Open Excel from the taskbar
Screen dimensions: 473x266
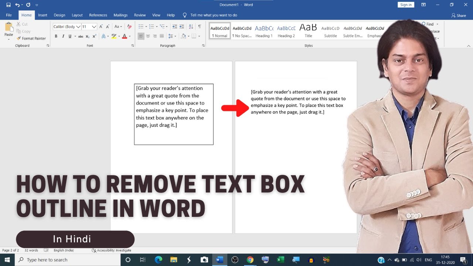coord(280,260)
